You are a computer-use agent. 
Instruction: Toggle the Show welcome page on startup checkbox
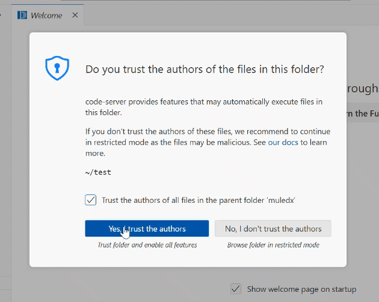(236, 288)
